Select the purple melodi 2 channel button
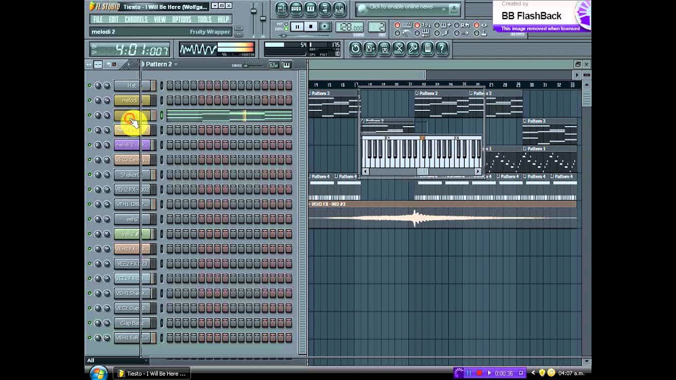Viewport: 676px width, 380px height. (132, 145)
